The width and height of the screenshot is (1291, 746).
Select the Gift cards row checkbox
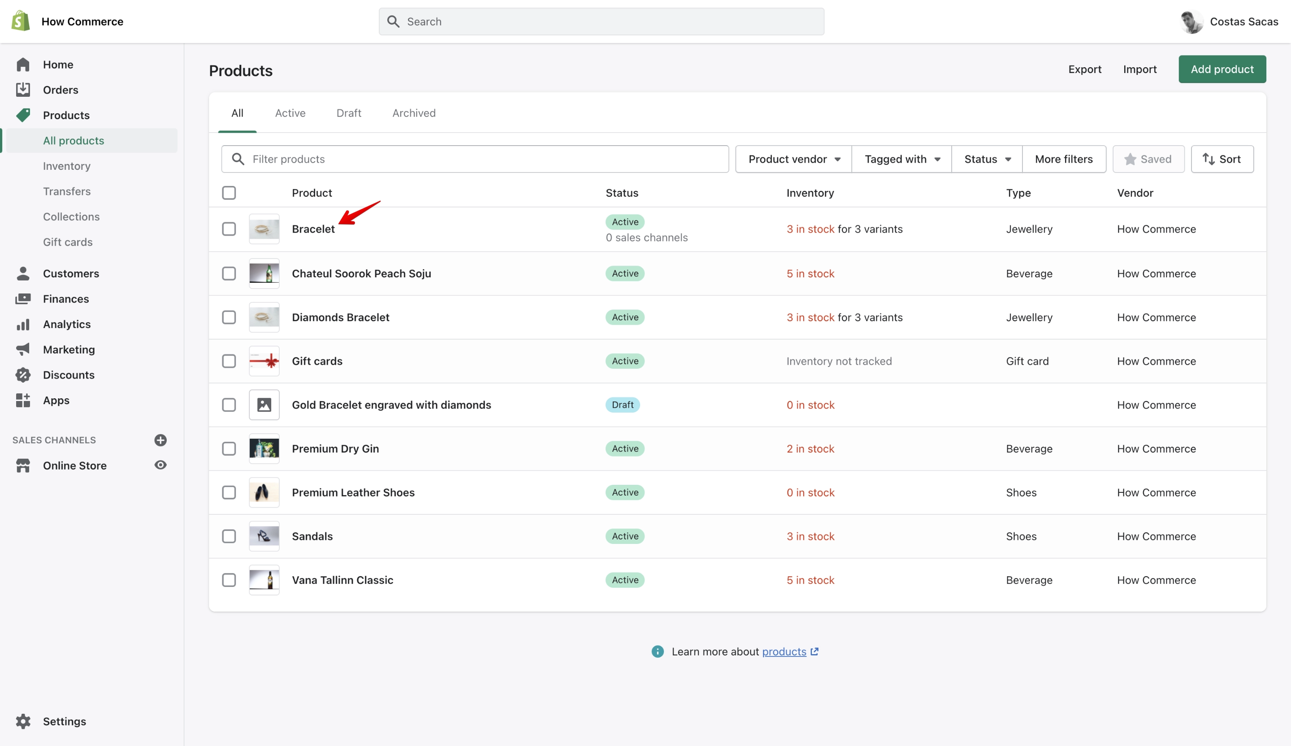point(229,361)
